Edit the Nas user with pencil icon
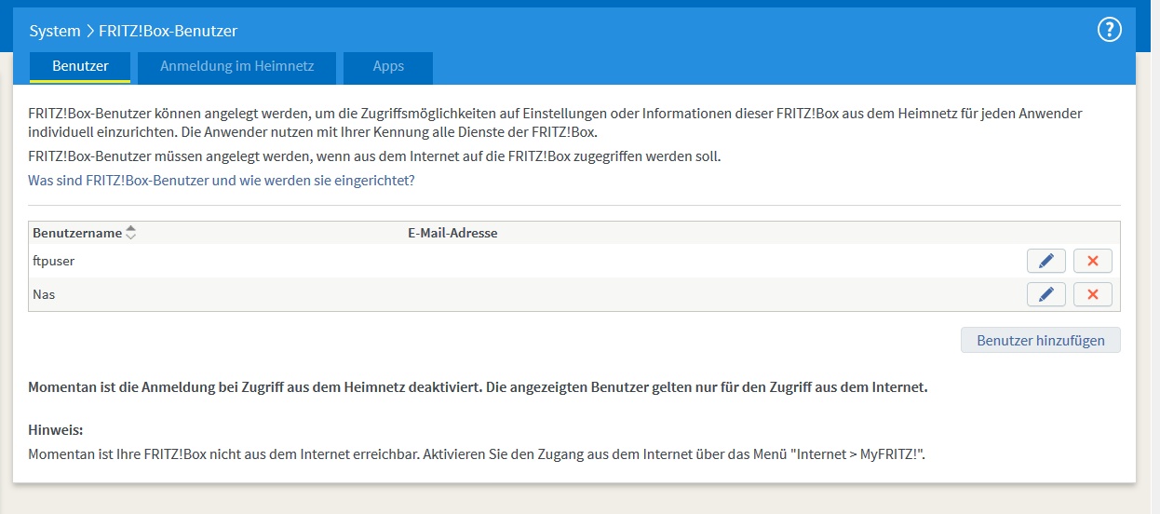The width and height of the screenshot is (1160, 514). coord(1046,294)
